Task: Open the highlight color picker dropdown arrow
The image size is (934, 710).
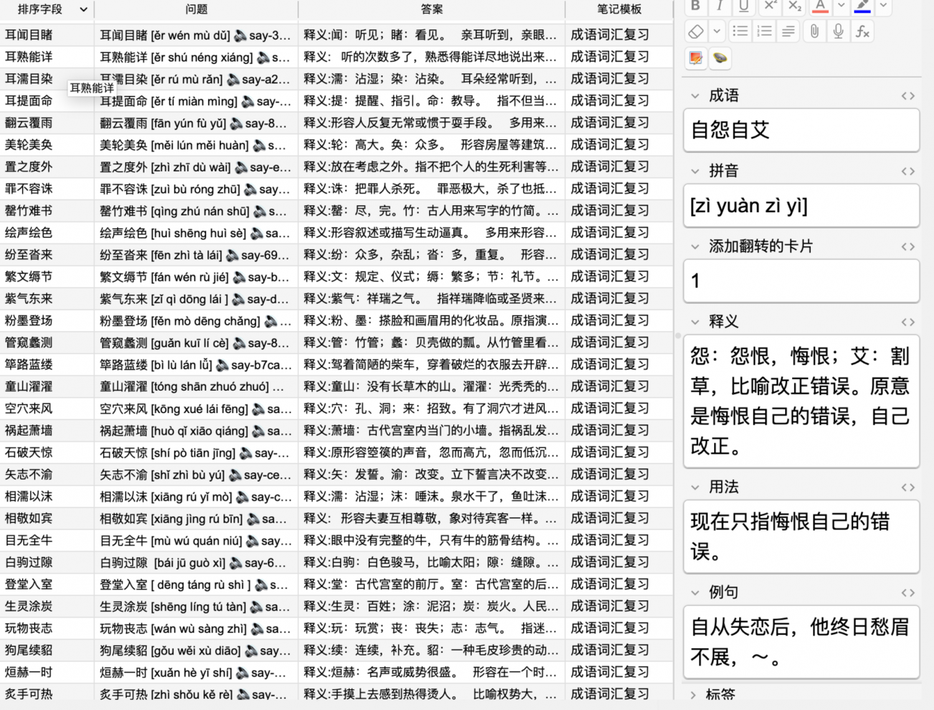Action: pos(883,6)
